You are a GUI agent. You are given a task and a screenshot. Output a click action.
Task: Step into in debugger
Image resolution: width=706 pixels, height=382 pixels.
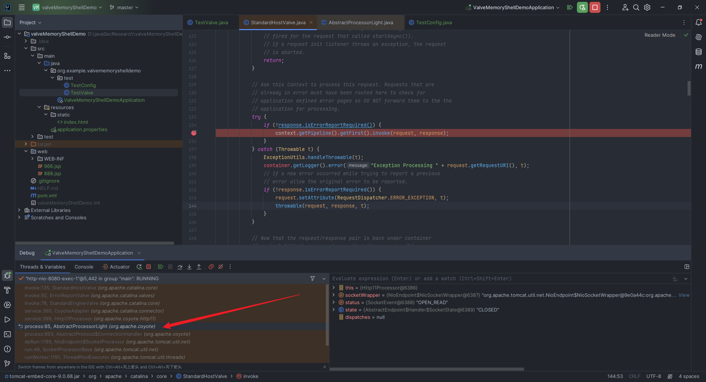pyautogui.click(x=189, y=267)
